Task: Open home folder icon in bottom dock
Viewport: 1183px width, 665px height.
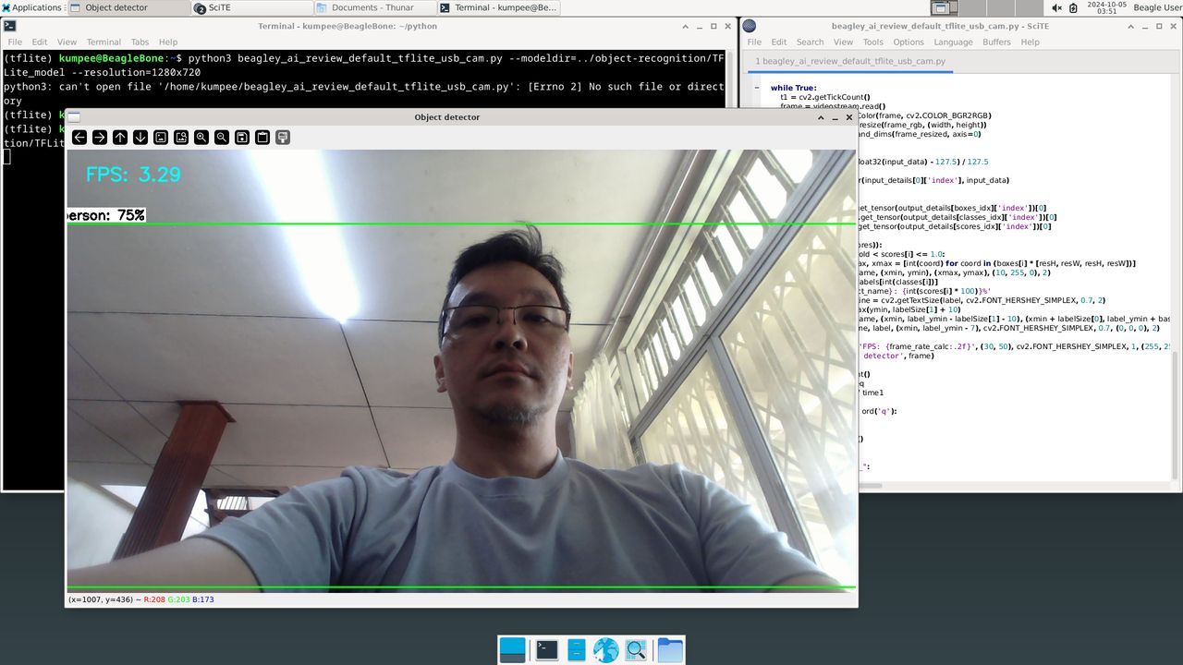Action: pyautogui.click(x=670, y=650)
